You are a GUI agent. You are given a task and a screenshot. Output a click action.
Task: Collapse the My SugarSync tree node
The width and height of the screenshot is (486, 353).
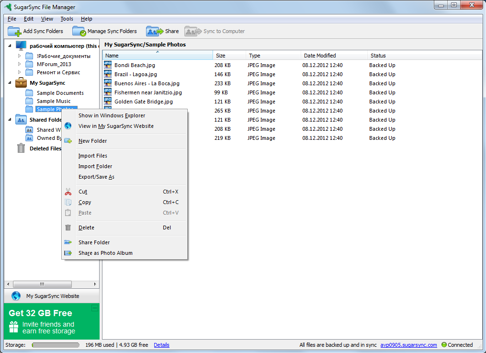(10, 83)
